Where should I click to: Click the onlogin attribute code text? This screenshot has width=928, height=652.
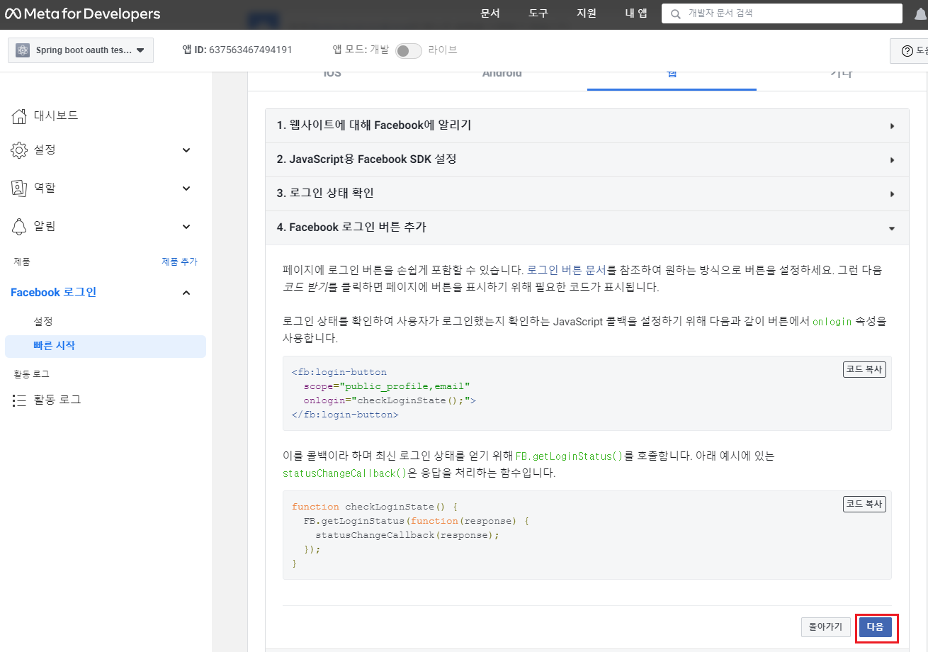click(832, 321)
